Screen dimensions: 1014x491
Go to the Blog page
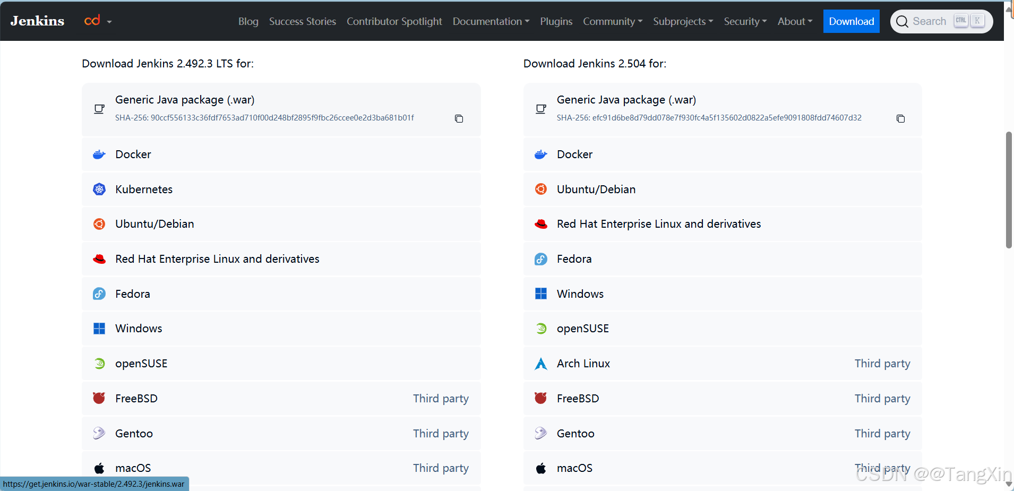[248, 21]
